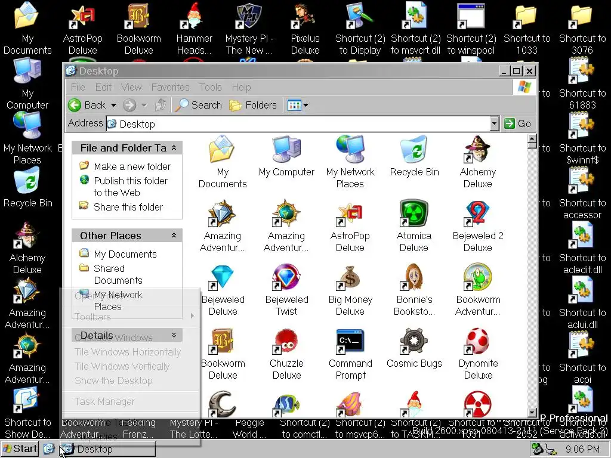
Task: Click Make a new folder link
Action: pyautogui.click(x=132, y=167)
